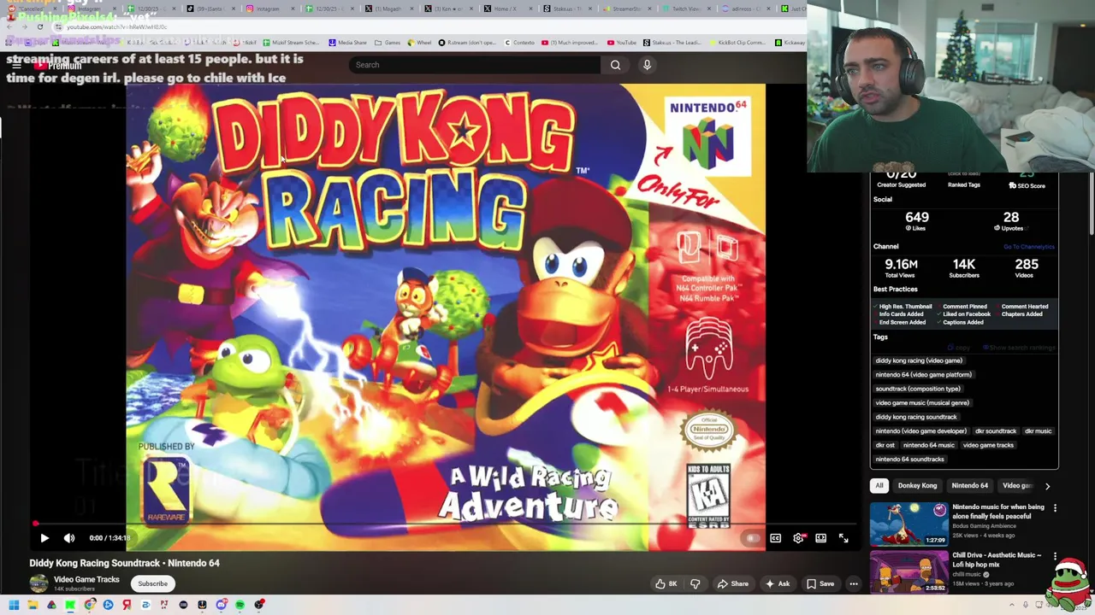Viewport: 1095px width, 615px height.
Task: Open the Nintendo music peaceful video thumbnail
Action: tap(909, 524)
